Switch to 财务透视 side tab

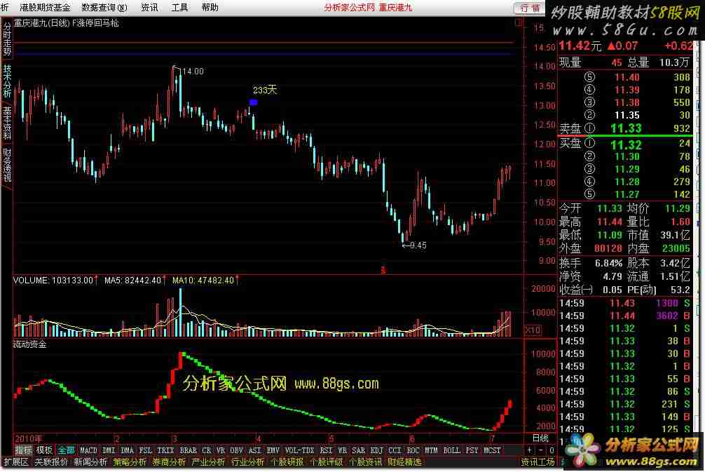coord(7,165)
